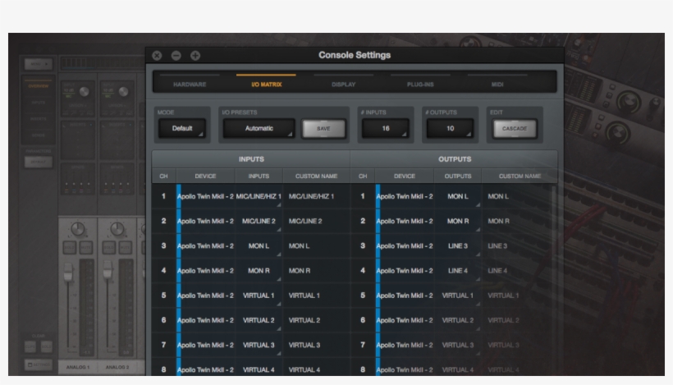673x385 pixels.
Task: Open input assignment MIC/LINE/HIZ 1 dropdown
Action: (x=259, y=196)
